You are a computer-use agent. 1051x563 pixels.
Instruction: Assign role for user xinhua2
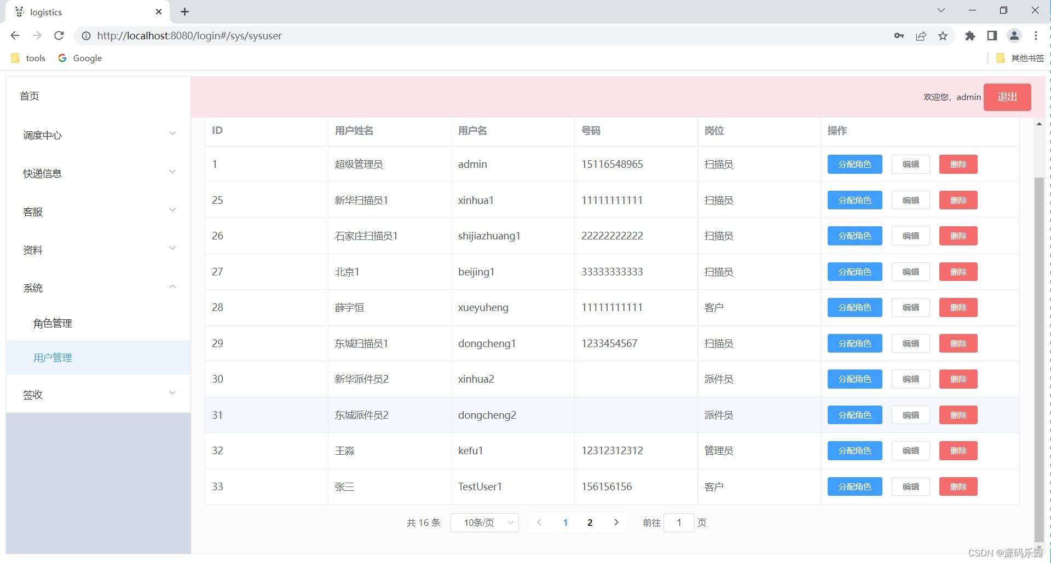click(854, 379)
